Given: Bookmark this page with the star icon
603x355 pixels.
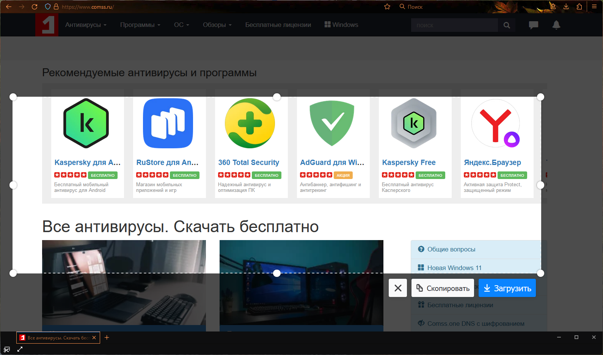Looking at the screenshot, I should tap(387, 7).
